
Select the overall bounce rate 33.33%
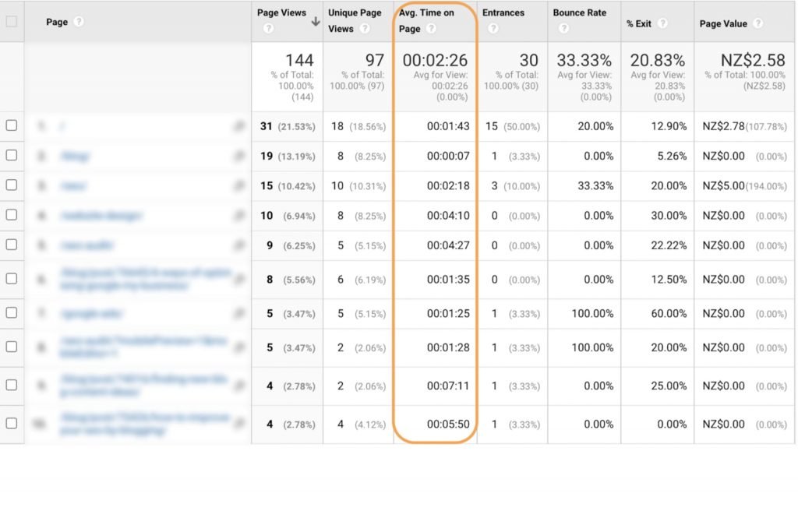(584, 60)
